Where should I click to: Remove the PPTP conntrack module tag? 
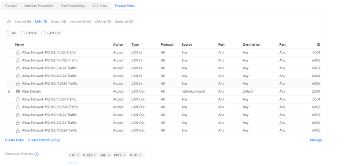pos(125,155)
